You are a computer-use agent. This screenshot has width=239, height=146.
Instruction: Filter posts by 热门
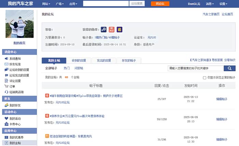67,68
